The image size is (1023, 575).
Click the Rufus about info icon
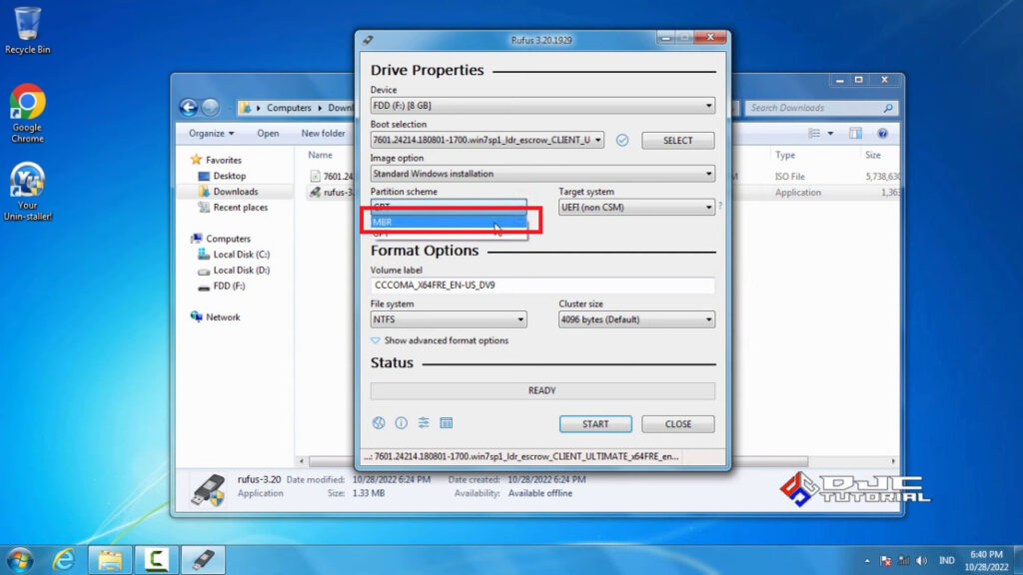[402, 423]
